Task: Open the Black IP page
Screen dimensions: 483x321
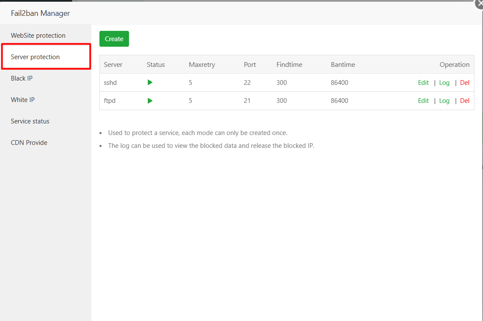Action: tap(21, 78)
